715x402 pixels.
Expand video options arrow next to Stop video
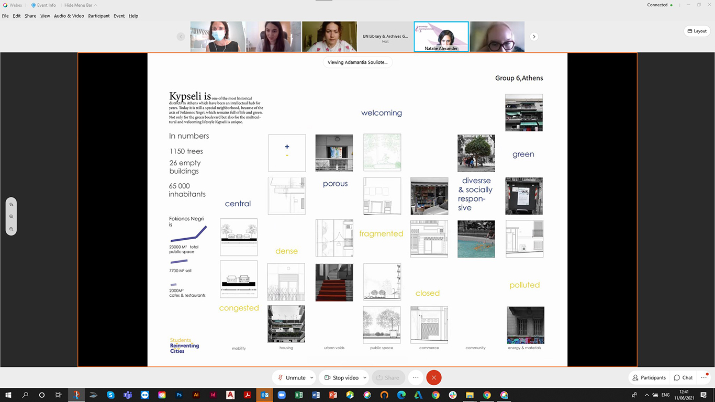point(364,377)
